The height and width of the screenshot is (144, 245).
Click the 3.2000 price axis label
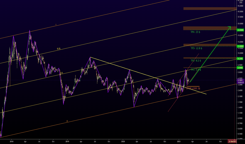coord(240,85)
